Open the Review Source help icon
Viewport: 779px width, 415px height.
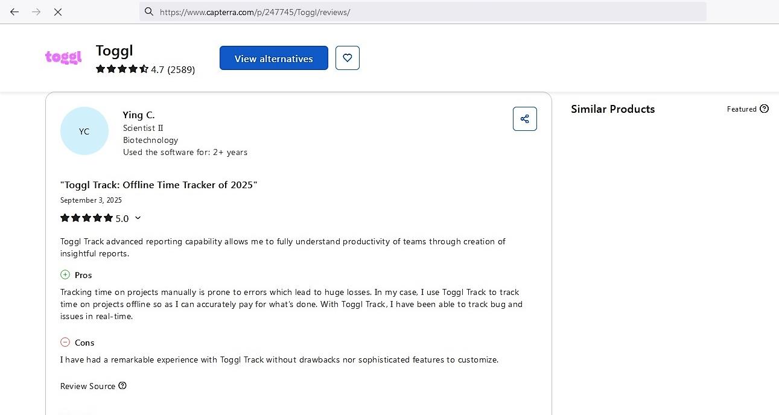(x=122, y=385)
